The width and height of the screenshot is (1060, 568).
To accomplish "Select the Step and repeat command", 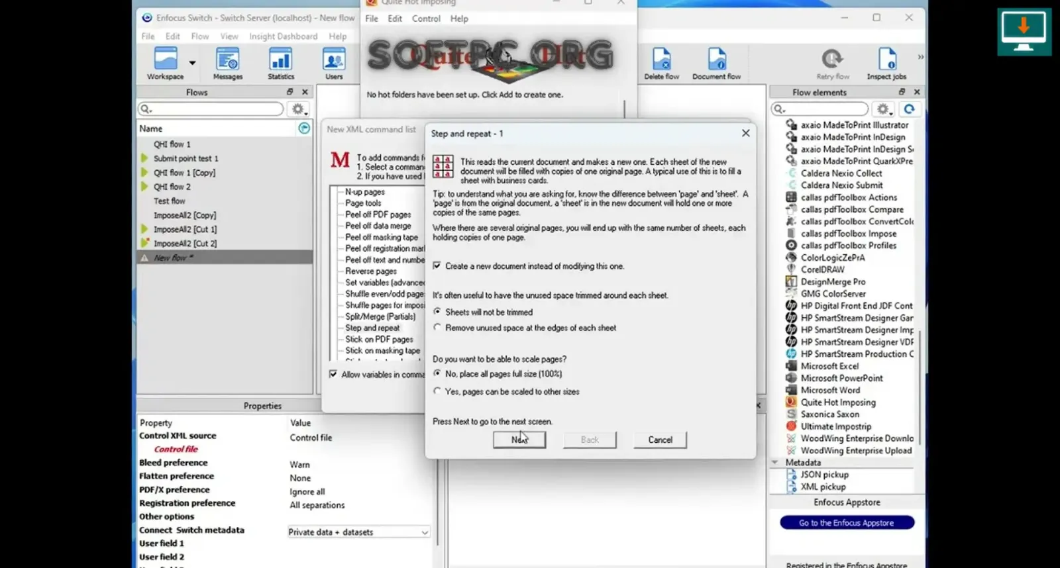I will point(372,328).
